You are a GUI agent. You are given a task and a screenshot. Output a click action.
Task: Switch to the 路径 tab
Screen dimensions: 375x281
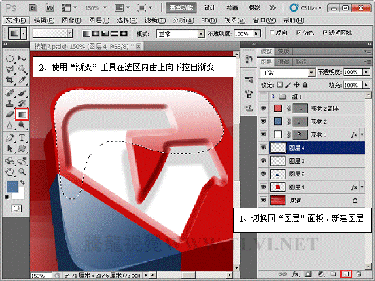[301, 62]
